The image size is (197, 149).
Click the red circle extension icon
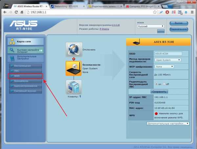click(167, 12)
